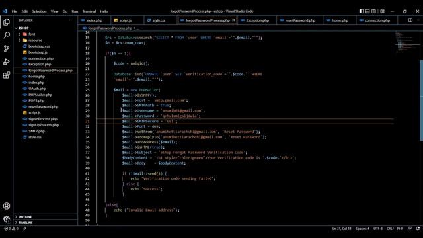Open bootstrap.js in the explorer
423x238 pixels.
click(x=46, y=52)
